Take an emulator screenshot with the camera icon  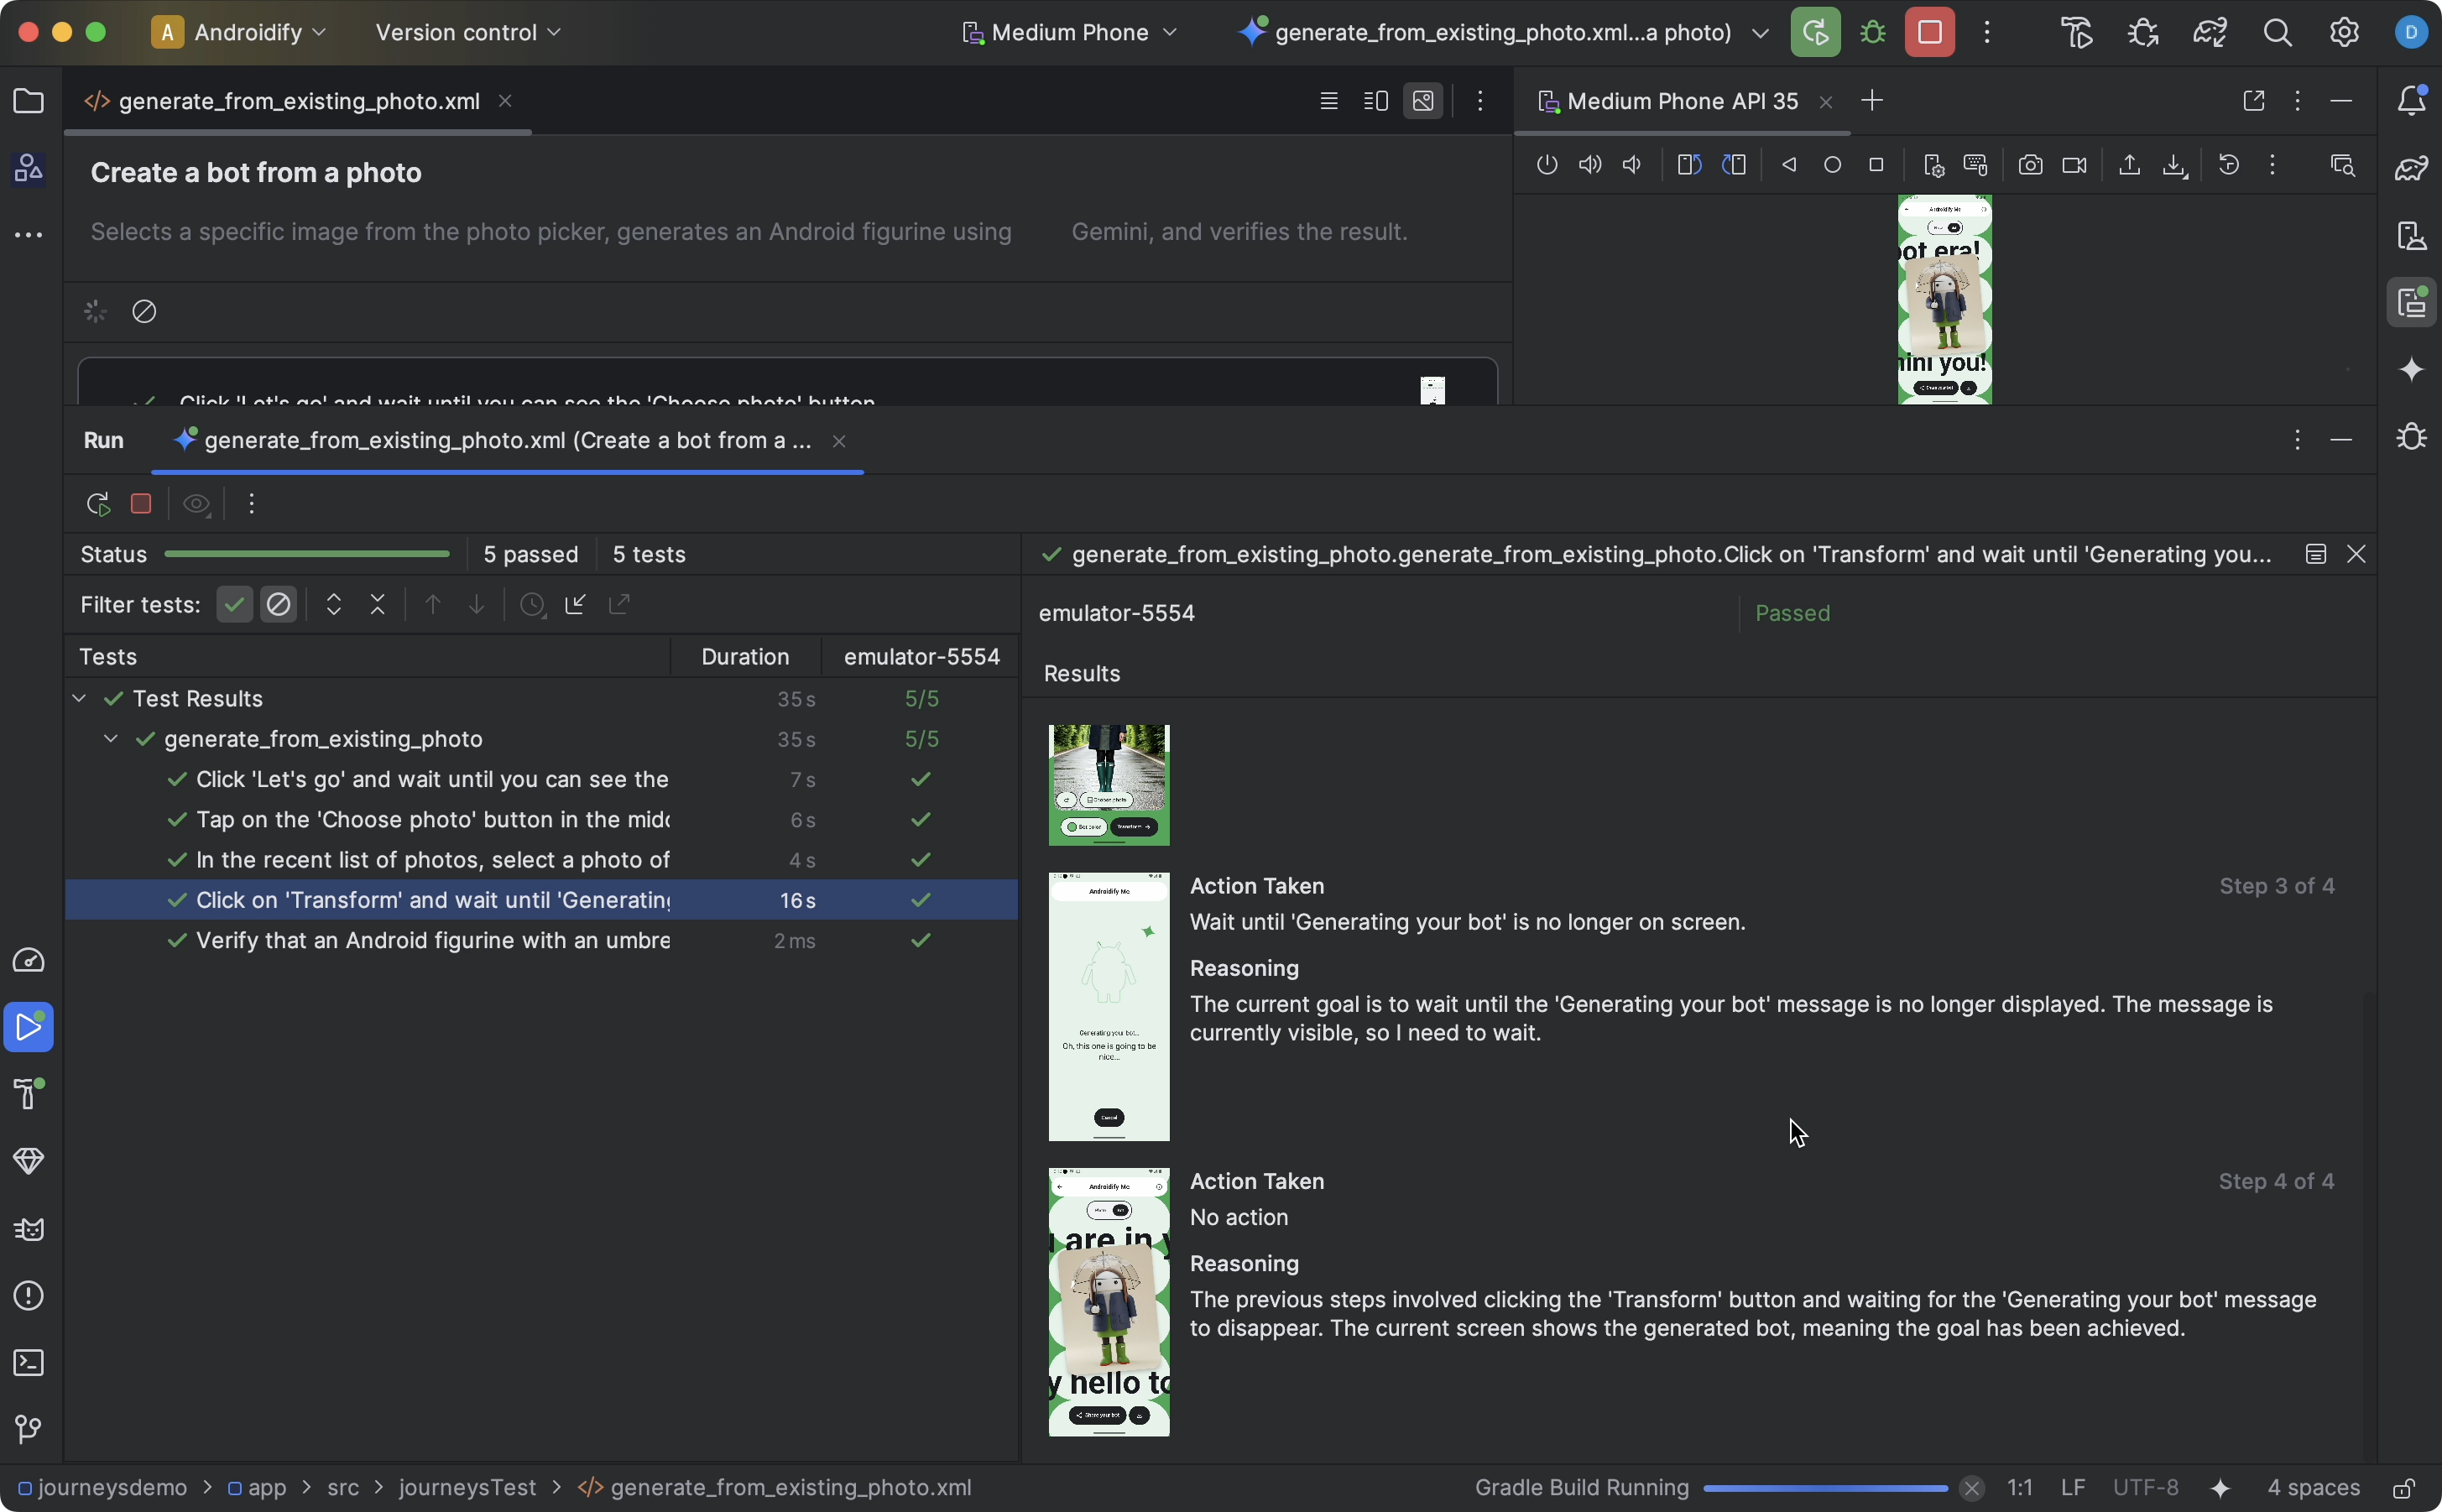2031,165
